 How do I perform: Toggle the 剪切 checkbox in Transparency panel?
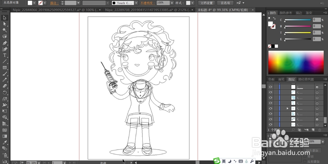coord(305,156)
